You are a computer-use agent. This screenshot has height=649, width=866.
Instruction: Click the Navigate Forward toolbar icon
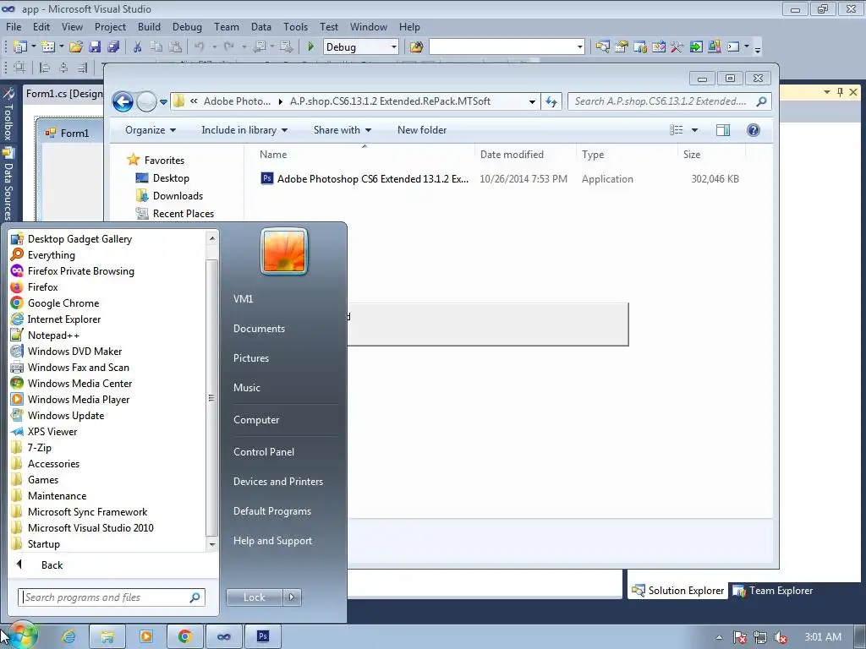[x=286, y=47]
